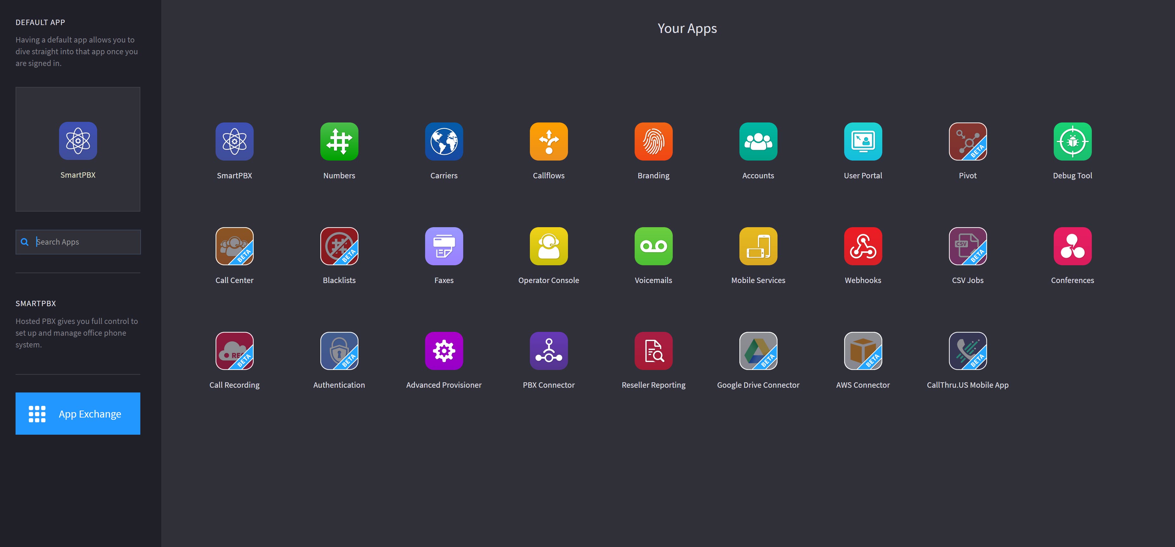Open the Reseller Reporting app icon
The image size is (1175, 547).
(653, 351)
